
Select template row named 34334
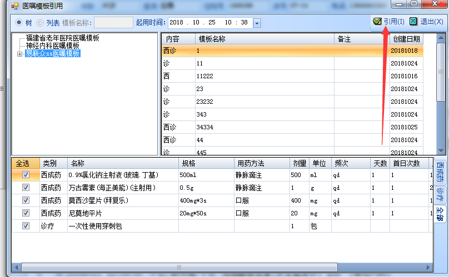(x=292, y=127)
